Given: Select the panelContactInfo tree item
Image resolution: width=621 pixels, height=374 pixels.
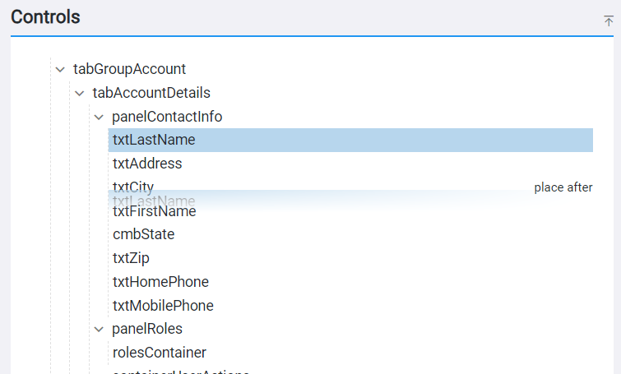Looking at the screenshot, I should (167, 117).
